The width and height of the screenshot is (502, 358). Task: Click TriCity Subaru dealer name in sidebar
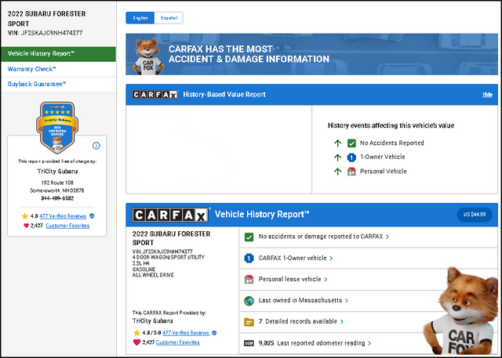57,172
